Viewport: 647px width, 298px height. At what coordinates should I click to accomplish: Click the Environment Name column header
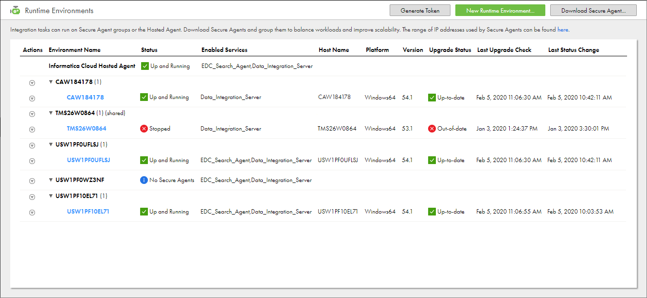pos(74,50)
